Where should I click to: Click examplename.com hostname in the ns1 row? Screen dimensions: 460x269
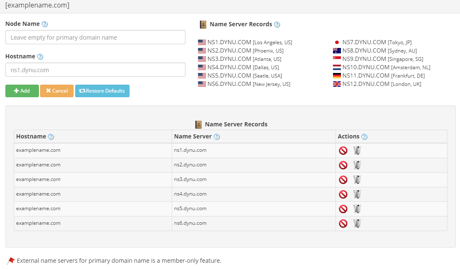click(x=38, y=150)
